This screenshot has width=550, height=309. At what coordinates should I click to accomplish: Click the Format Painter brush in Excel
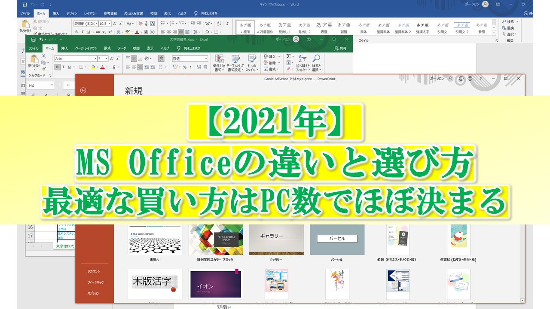44,69
